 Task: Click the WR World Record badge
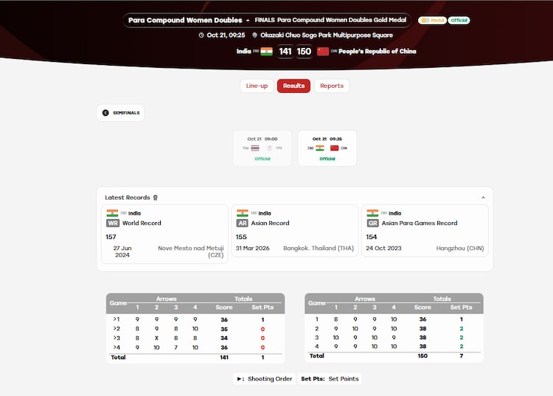(113, 223)
